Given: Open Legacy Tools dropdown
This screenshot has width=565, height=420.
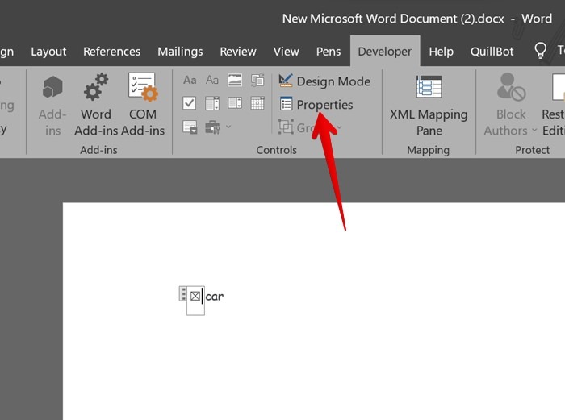Looking at the screenshot, I should (x=218, y=127).
